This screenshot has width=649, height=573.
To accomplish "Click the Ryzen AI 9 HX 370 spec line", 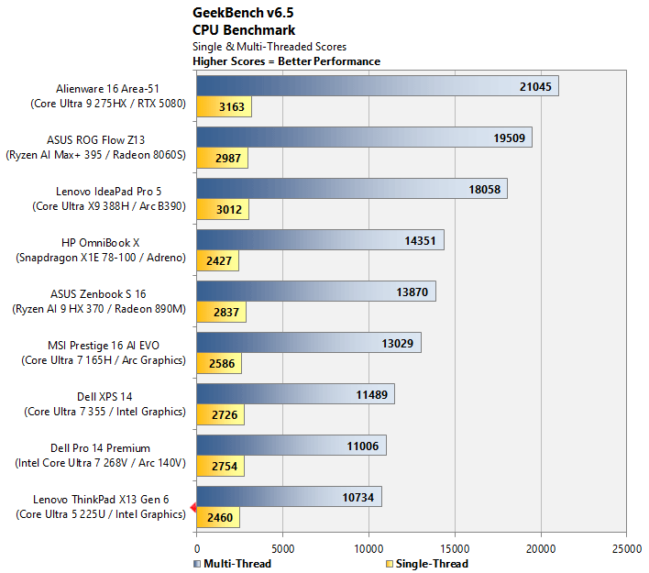I will 99,309.
